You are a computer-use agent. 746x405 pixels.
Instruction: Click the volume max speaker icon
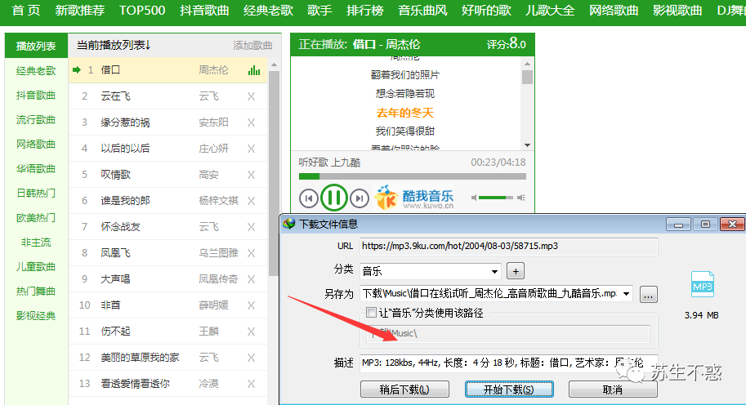pyautogui.click(x=521, y=198)
